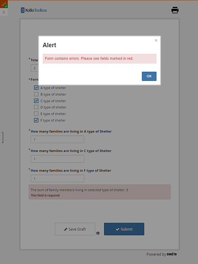Open the Enketo link in footer
198x264 pixels.
tap(172, 254)
